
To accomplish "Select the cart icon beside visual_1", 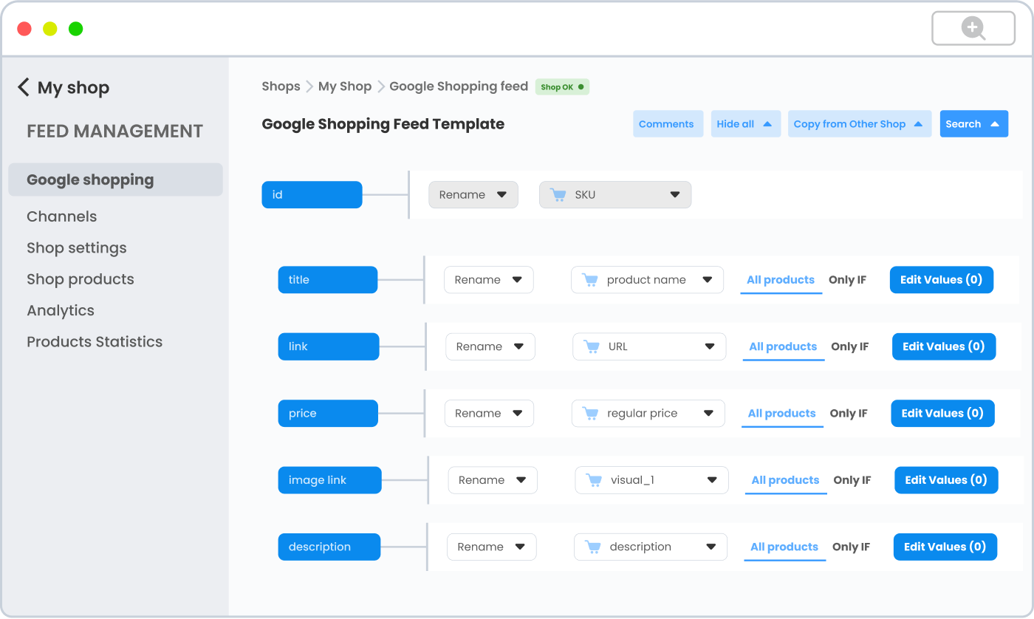I will click(x=593, y=479).
